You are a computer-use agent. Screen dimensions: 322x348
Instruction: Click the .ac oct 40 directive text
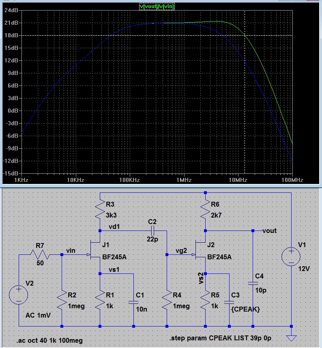point(49,340)
